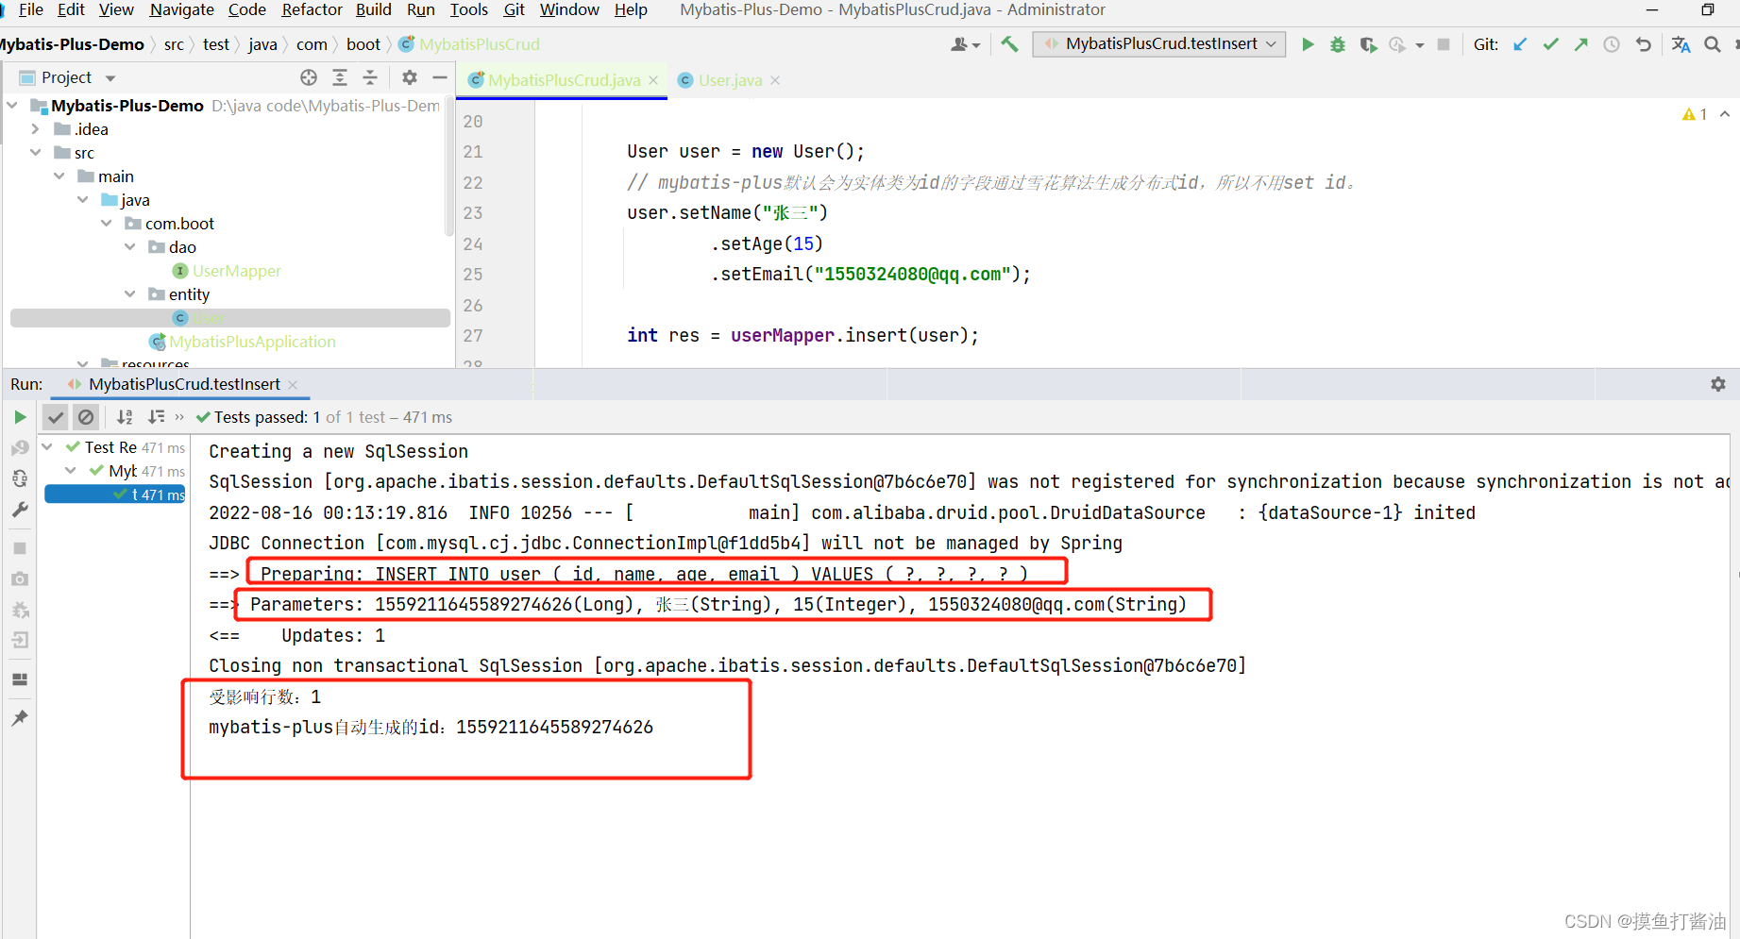Open UserMapper in project tree

pos(236,271)
